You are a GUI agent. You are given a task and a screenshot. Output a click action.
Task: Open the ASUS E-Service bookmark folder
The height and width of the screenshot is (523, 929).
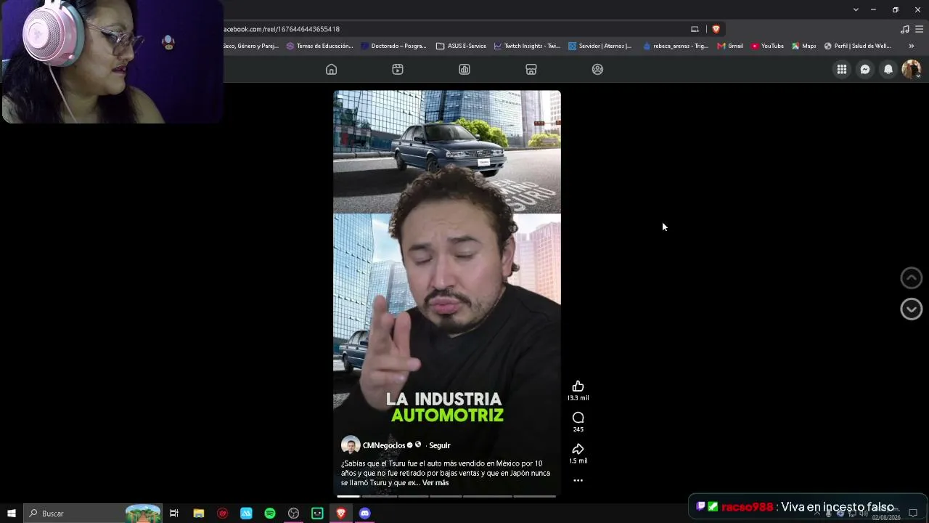pos(461,46)
